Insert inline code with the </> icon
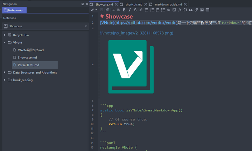Screen dimensions: 252x151 coord(168,10)
